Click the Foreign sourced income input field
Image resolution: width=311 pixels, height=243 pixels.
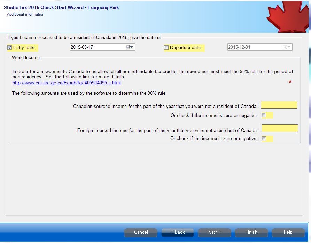coord(280,128)
